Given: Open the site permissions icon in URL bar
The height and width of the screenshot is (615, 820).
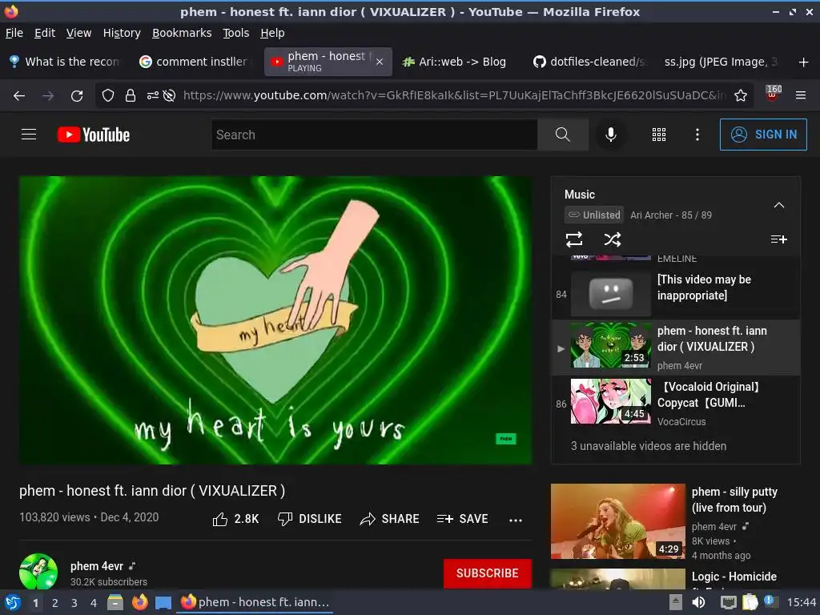Looking at the screenshot, I should [x=152, y=96].
